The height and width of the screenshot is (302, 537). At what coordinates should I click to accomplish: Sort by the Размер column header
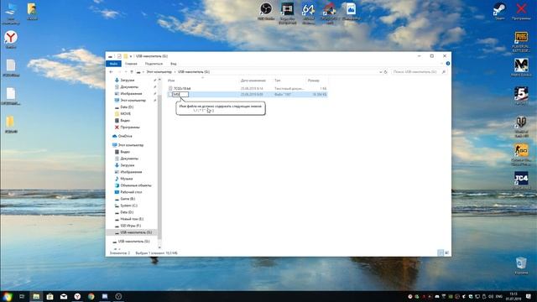(x=313, y=81)
